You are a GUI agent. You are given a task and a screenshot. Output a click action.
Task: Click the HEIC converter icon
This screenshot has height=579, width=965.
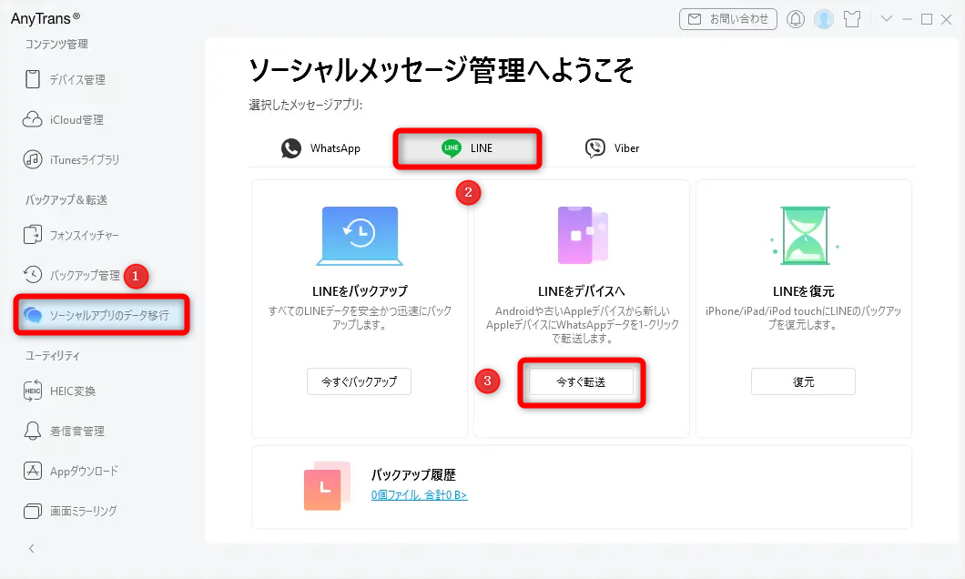(x=33, y=391)
